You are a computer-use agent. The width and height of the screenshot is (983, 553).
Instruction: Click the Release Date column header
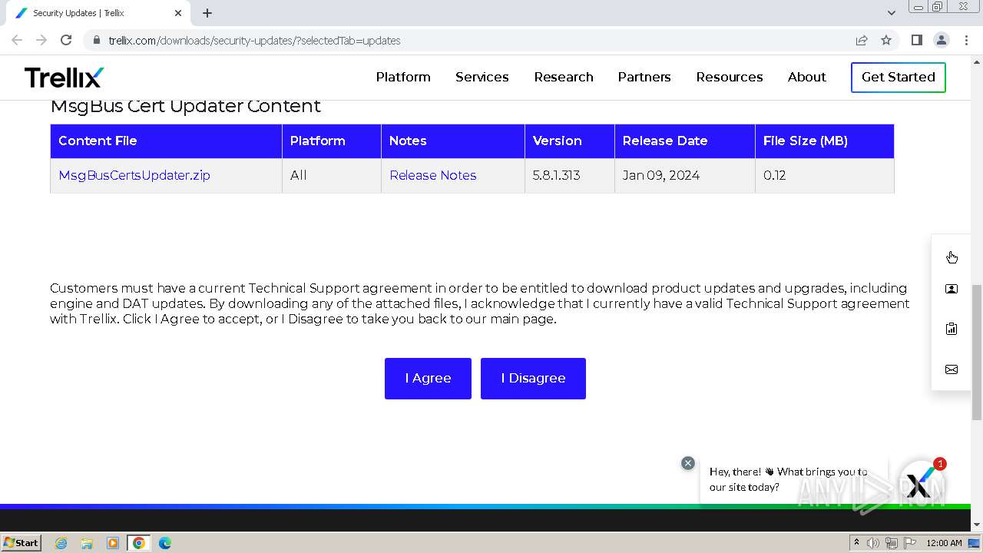(x=685, y=141)
